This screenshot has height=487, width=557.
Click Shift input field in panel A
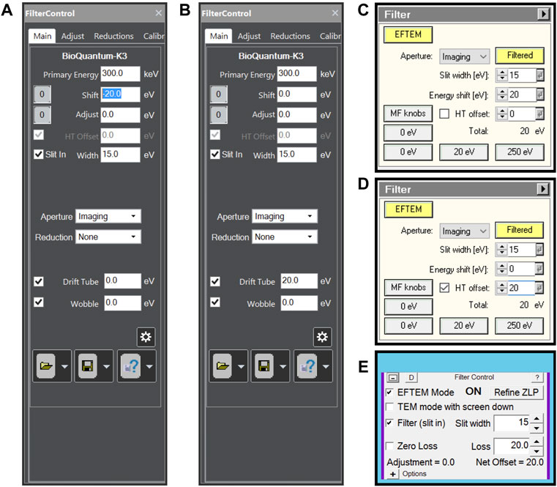coord(120,94)
